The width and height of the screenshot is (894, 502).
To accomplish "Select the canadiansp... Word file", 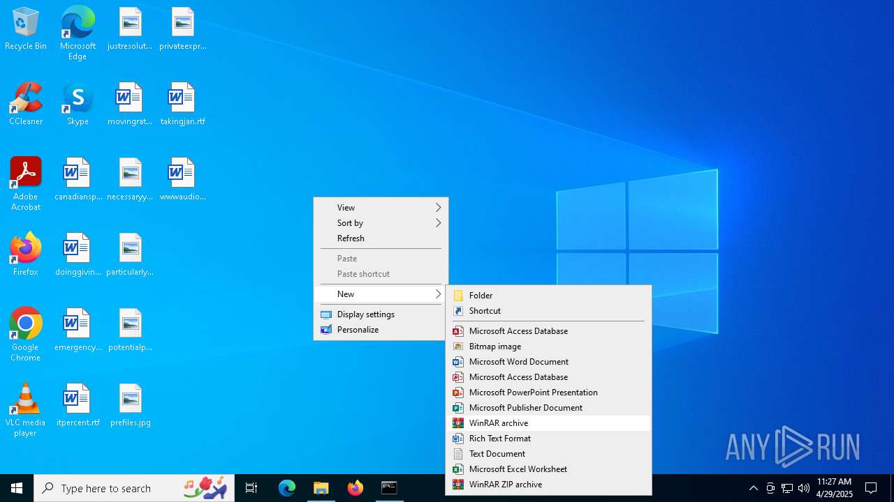I will 78,180.
